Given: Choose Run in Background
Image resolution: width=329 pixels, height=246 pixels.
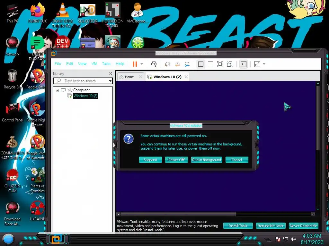Looking at the screenshot, I should coord(207,160).
